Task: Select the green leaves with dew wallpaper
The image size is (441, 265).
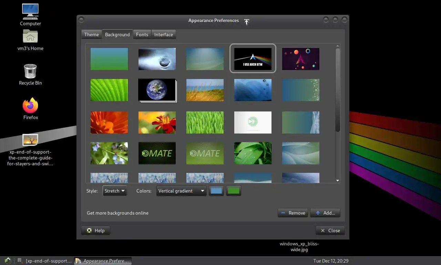Action: tap(253, 153)
